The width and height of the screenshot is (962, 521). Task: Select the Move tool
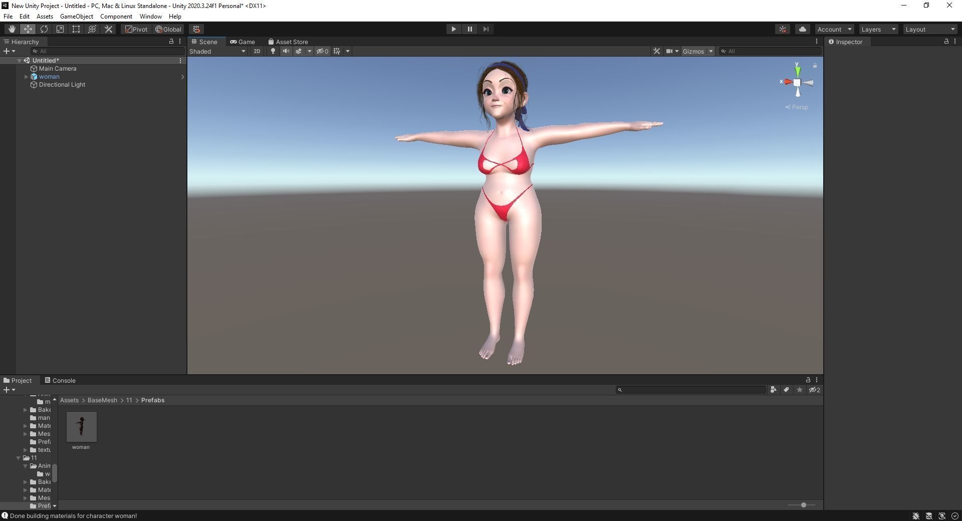click(28, 29)
